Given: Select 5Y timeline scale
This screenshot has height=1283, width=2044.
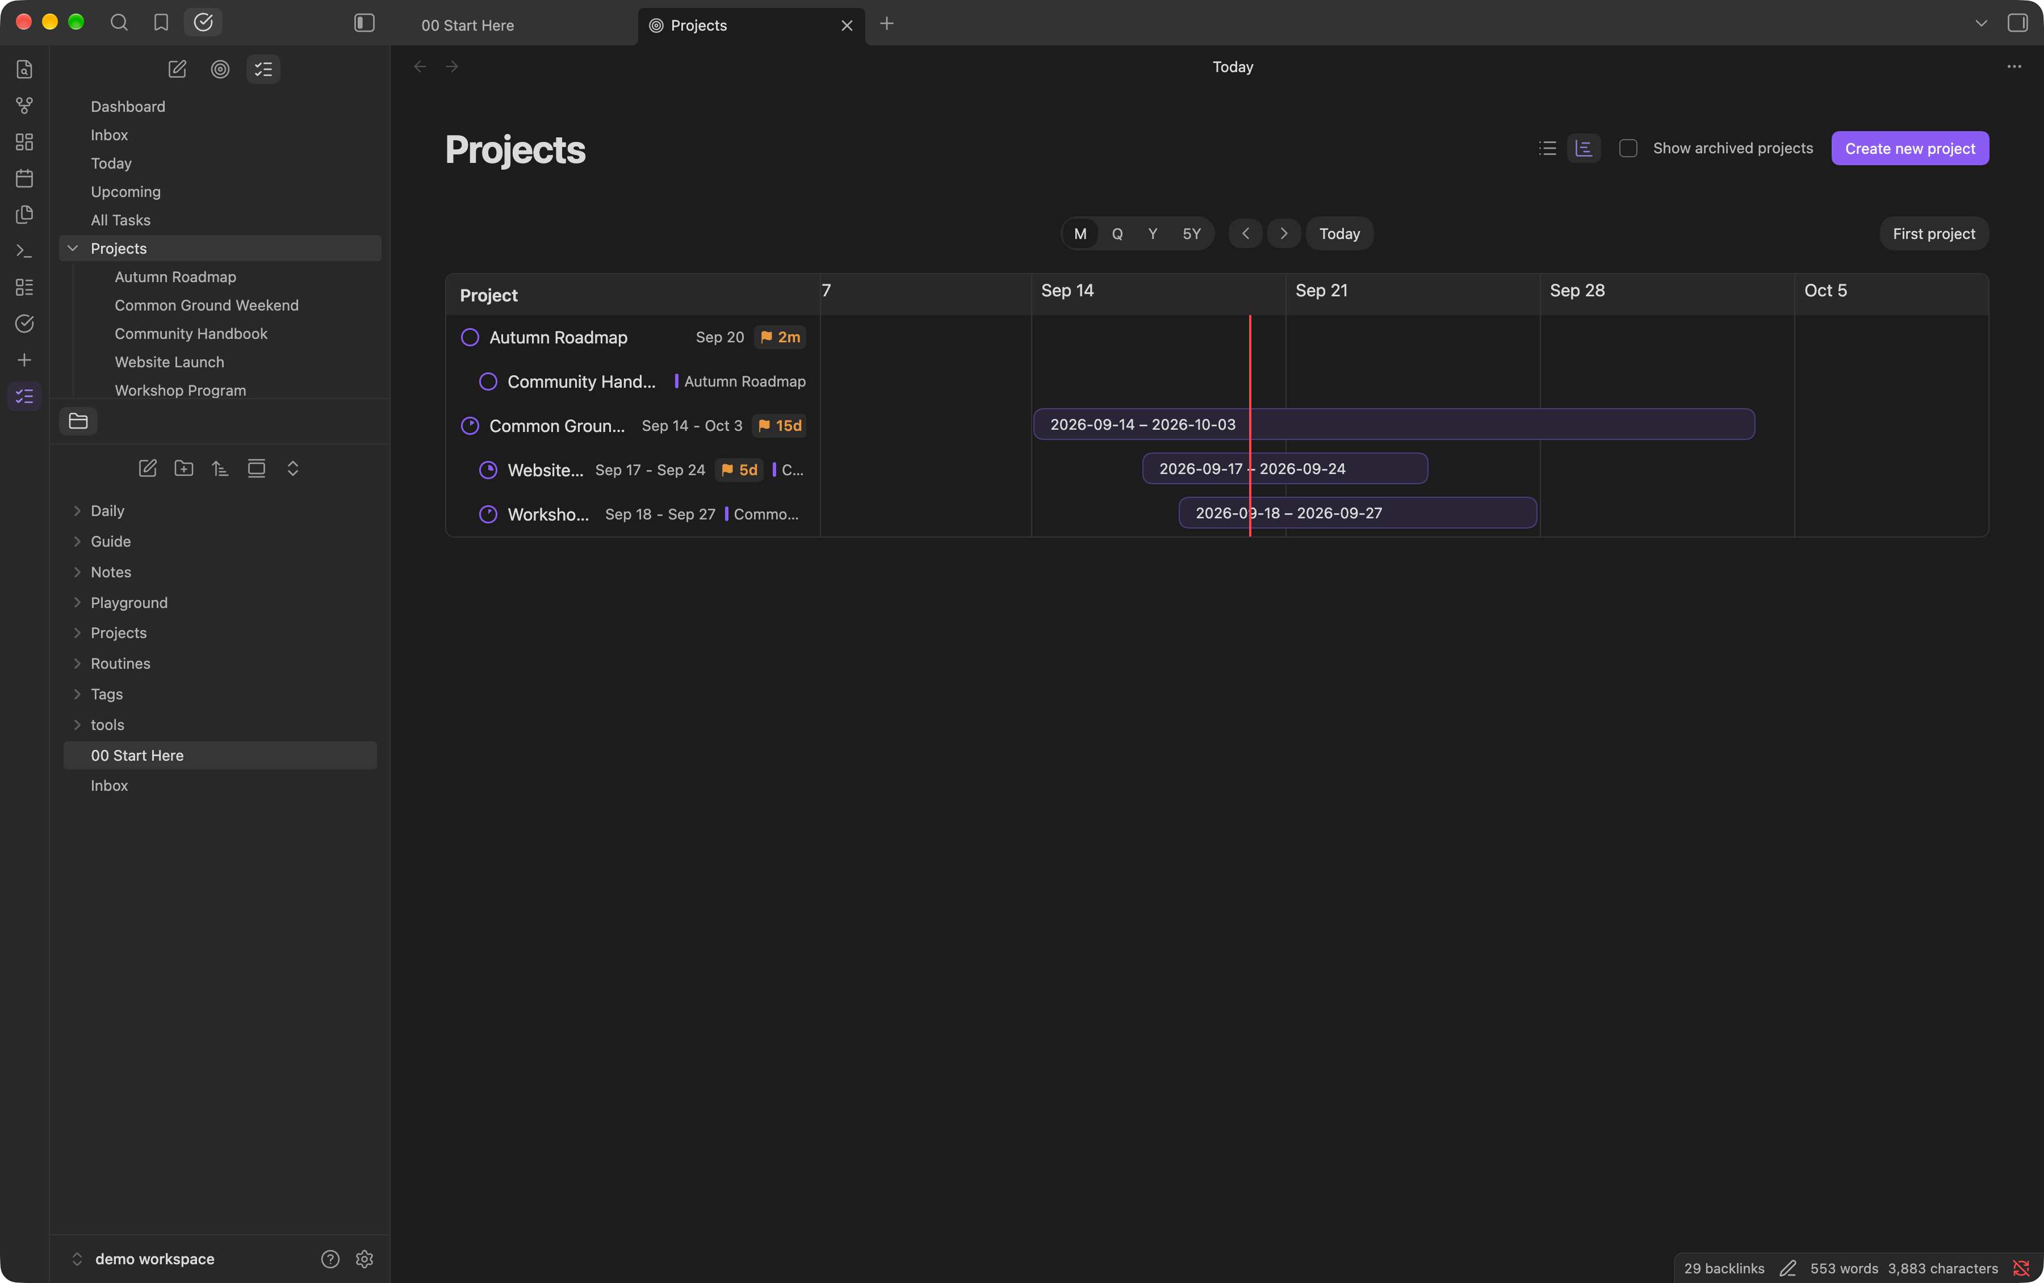Looking at the screenshot, I should (1192, 234).
